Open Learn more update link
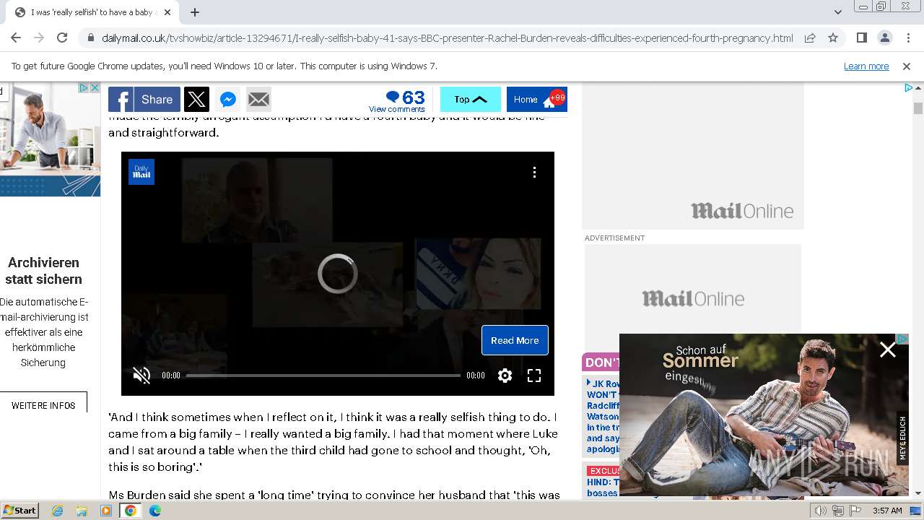Screen dimensions: 924x520 [866, 66]
